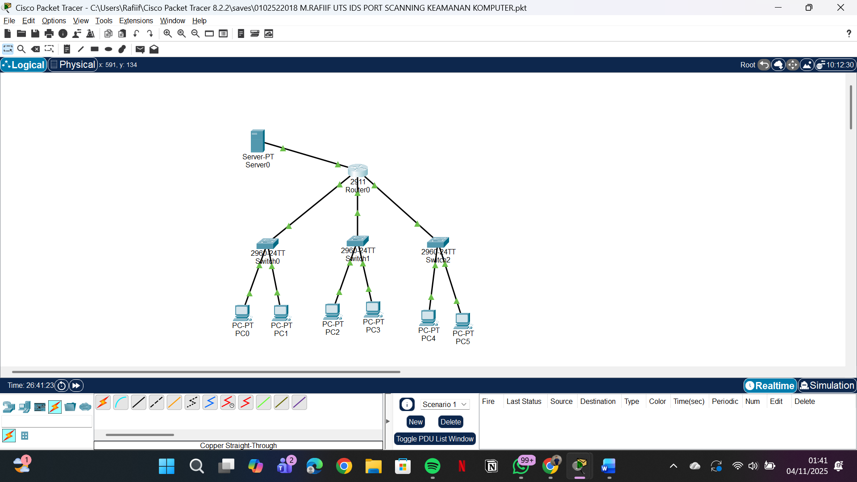This screenshot has height=482, width=857.
Task: Select the Place Note tool
Action: tap(67, 49)
